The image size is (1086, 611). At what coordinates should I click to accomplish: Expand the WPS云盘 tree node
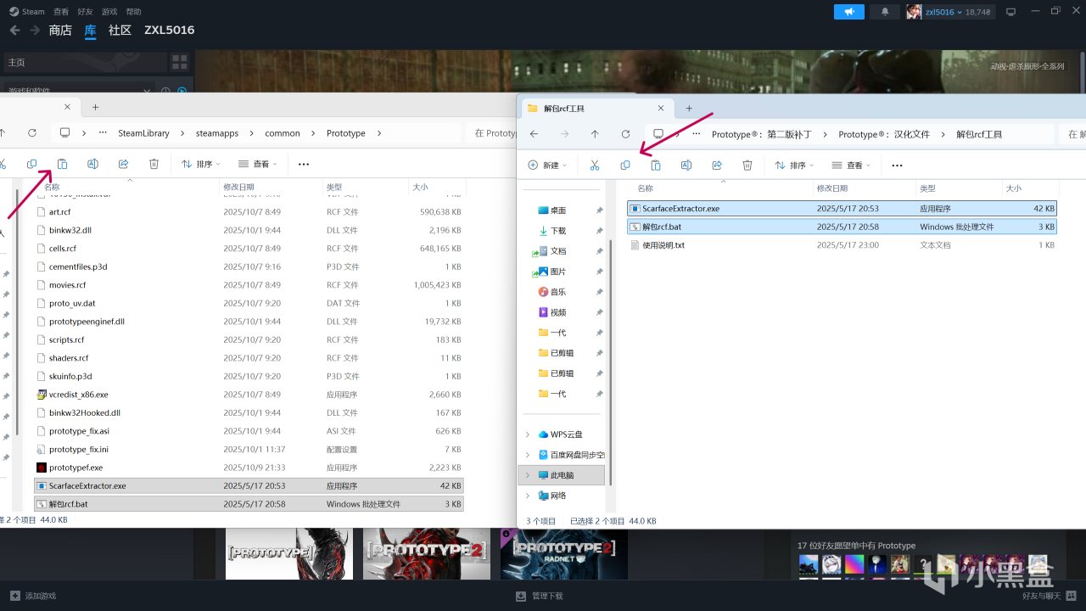pos(528,434)
